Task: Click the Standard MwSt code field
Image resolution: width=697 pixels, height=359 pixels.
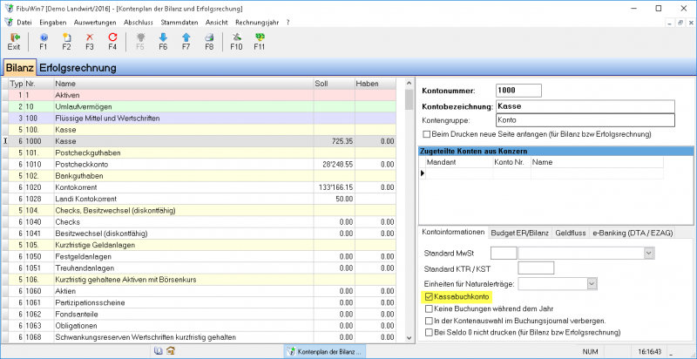Action: 504,254
